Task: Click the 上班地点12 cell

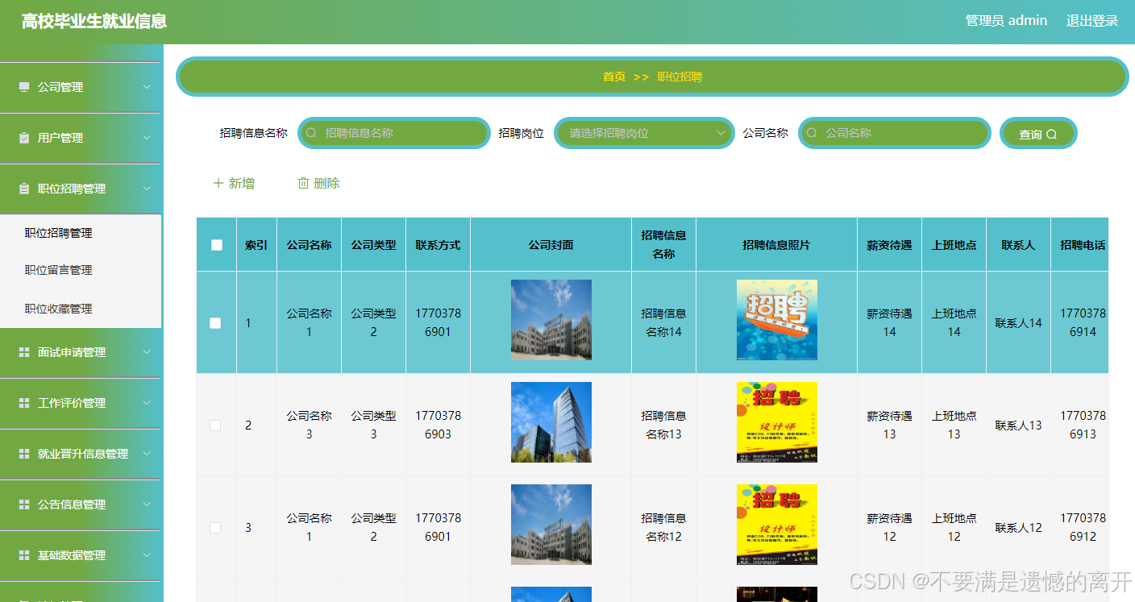Action: coord(954,527)
